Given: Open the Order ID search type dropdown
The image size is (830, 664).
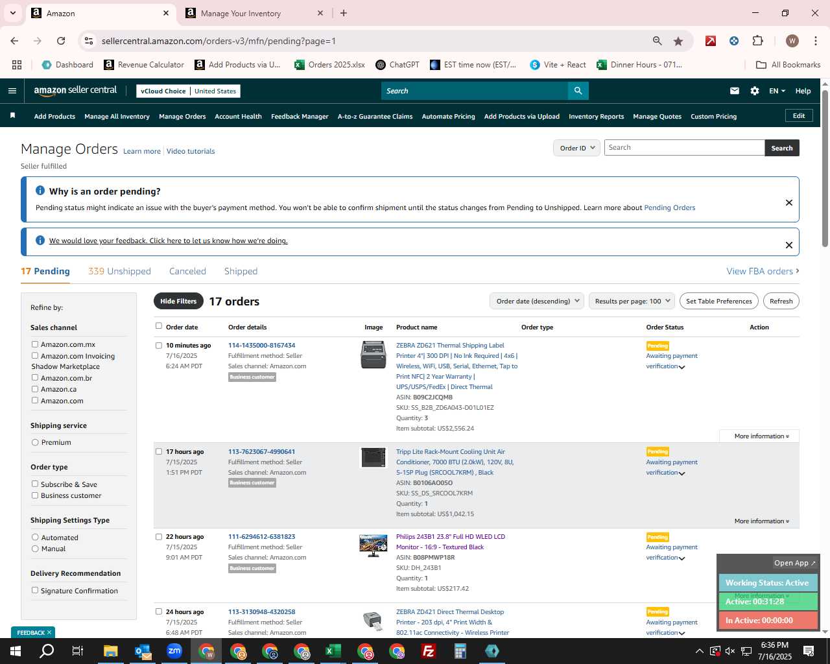Looking at the screenshot, I should pyautogui.click(x=576, y=148).
